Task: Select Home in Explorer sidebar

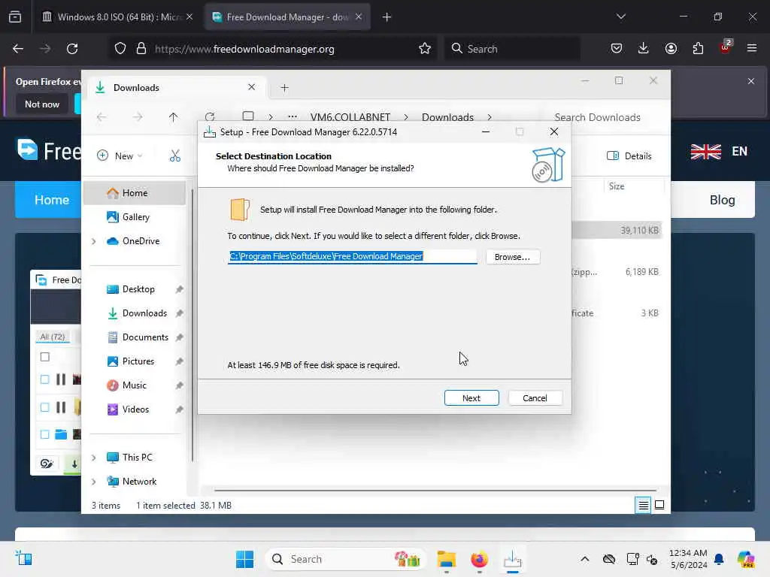Action: (x=135, y=193)
